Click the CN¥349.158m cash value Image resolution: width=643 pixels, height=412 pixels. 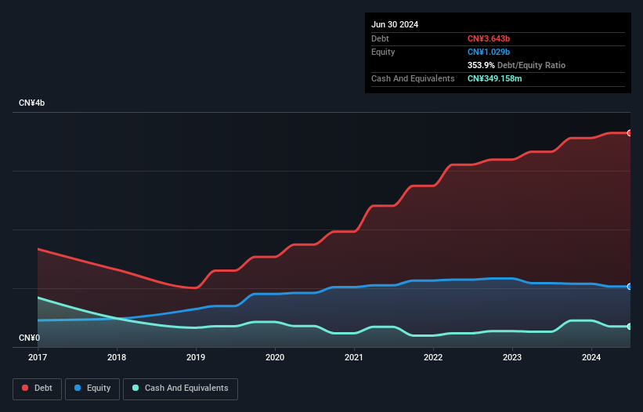point(494,78)
